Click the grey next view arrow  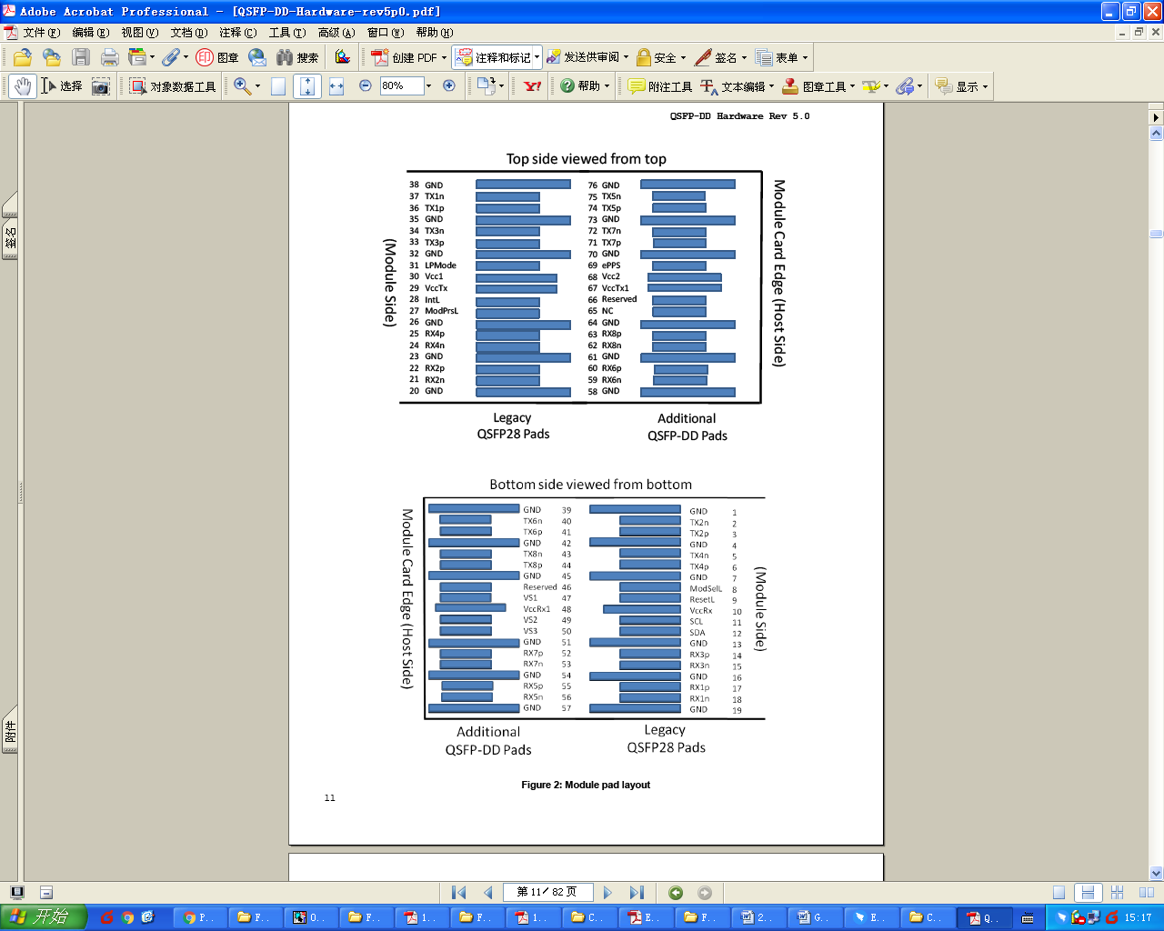tap(705, 893)
